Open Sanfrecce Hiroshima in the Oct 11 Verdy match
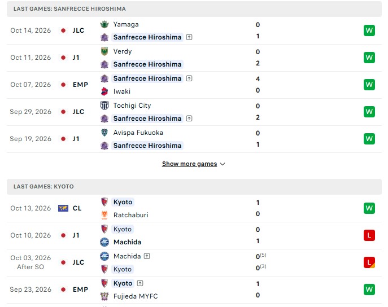The width and height of the screenshot is (388, 307). click(147, 64)
